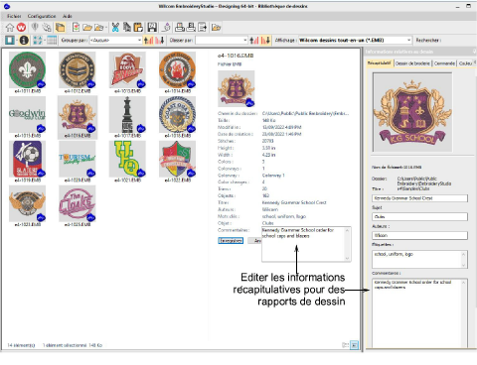Click the Titre field in info panel
Image resolution: width=477 pixels, height=365 pixels.
coord(420,198)
